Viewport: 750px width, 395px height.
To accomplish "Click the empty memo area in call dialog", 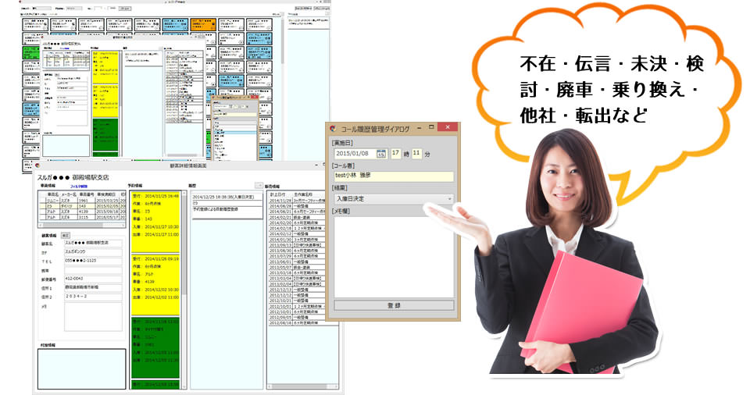I will pyautogui.click(x=394, y=256).
